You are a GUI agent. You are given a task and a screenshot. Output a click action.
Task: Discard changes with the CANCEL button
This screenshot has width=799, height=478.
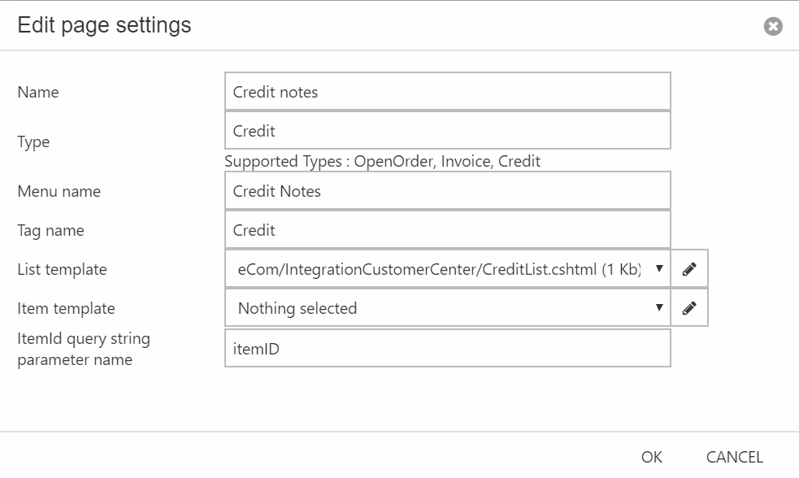734,457
